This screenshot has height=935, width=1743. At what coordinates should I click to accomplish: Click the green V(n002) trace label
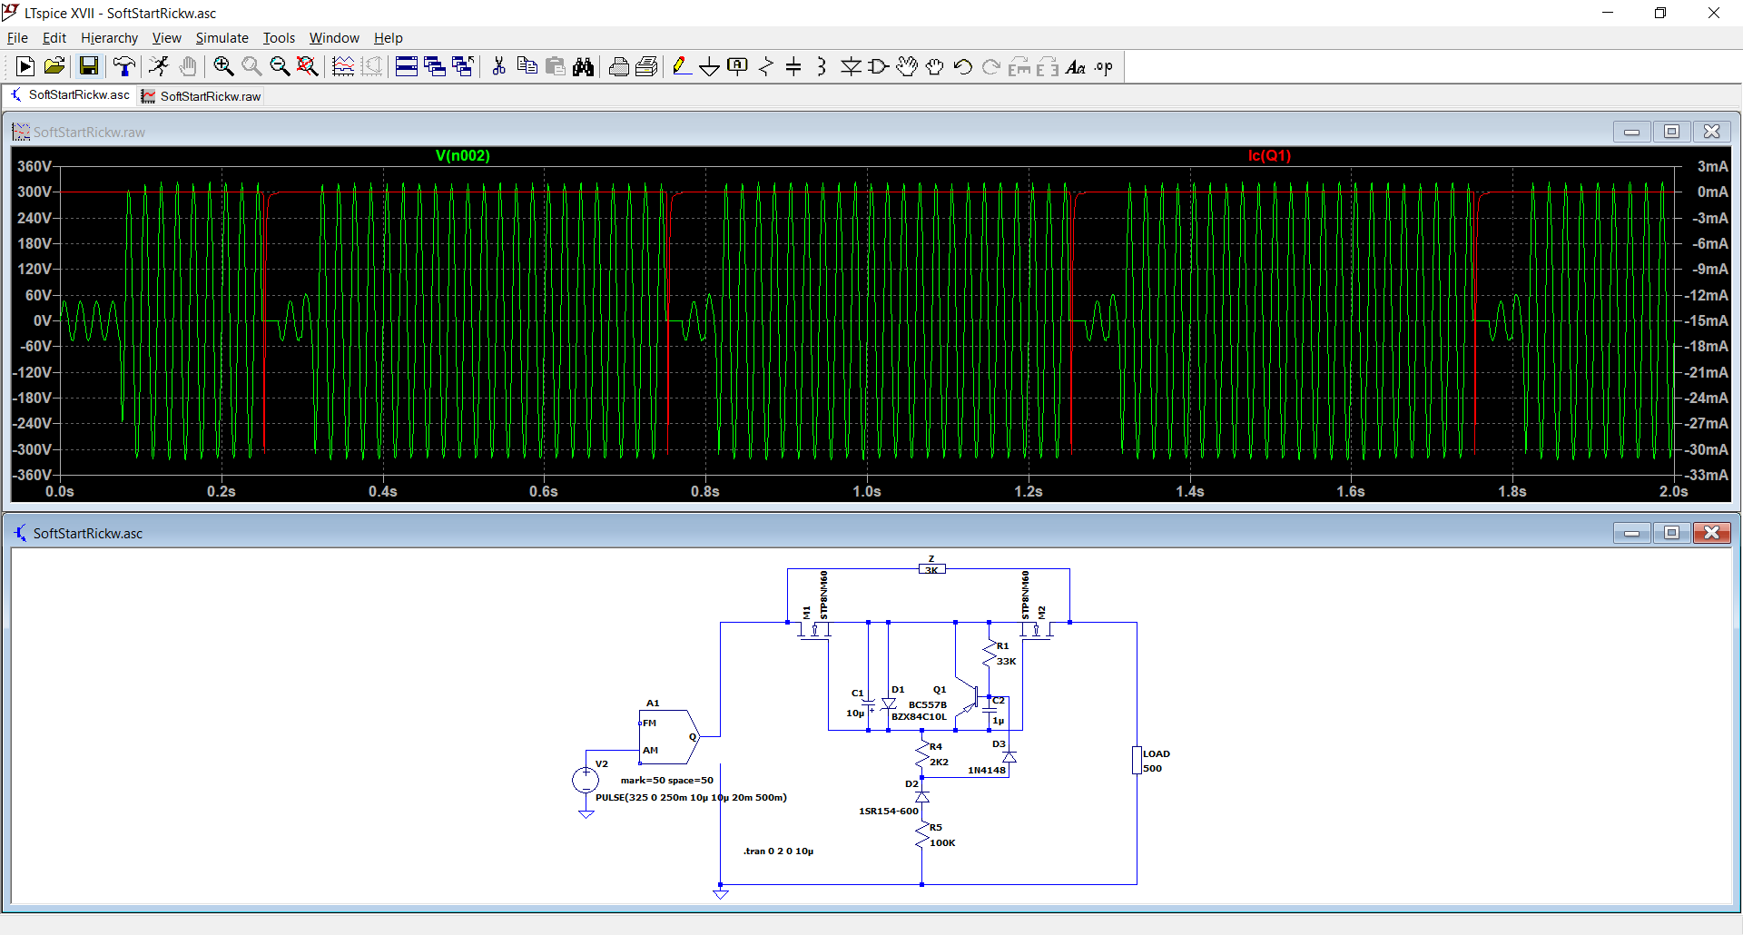click(x=463, y=155)
